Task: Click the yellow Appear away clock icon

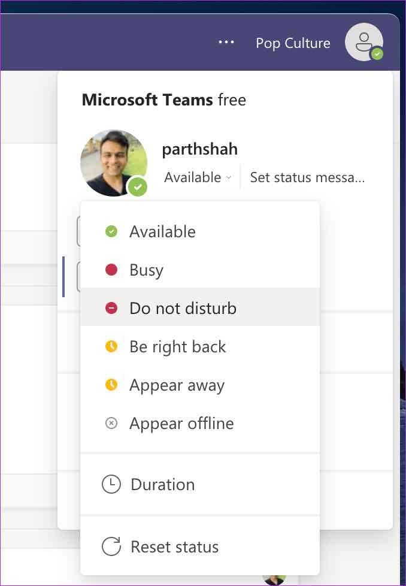Action: (111, 385)
